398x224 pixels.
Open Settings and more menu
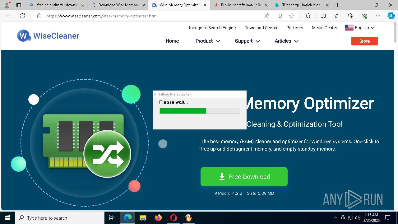(x=378, y=16)
